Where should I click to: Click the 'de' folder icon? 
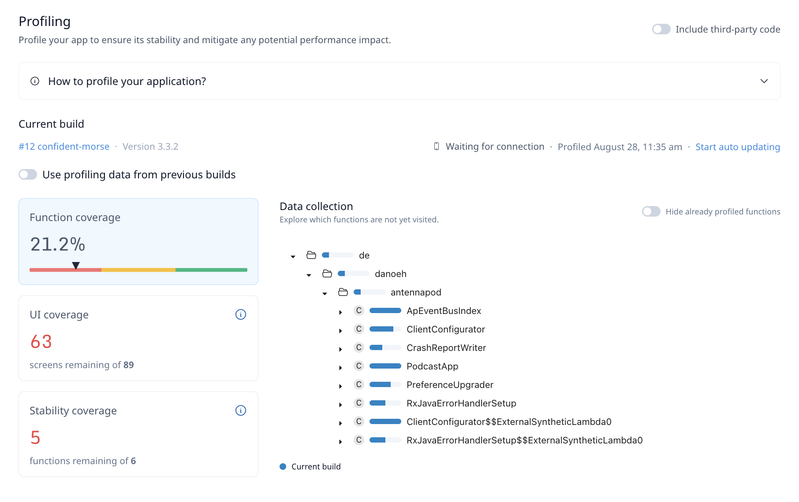click(311, 255)
